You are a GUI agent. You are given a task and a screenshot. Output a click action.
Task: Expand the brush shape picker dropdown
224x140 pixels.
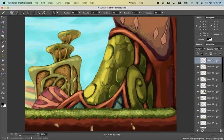pyautogui.click(x=57, y=13)
